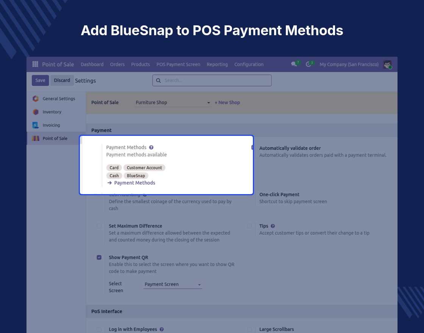
Task: Click the Discard button
Action: pos(62,80)
